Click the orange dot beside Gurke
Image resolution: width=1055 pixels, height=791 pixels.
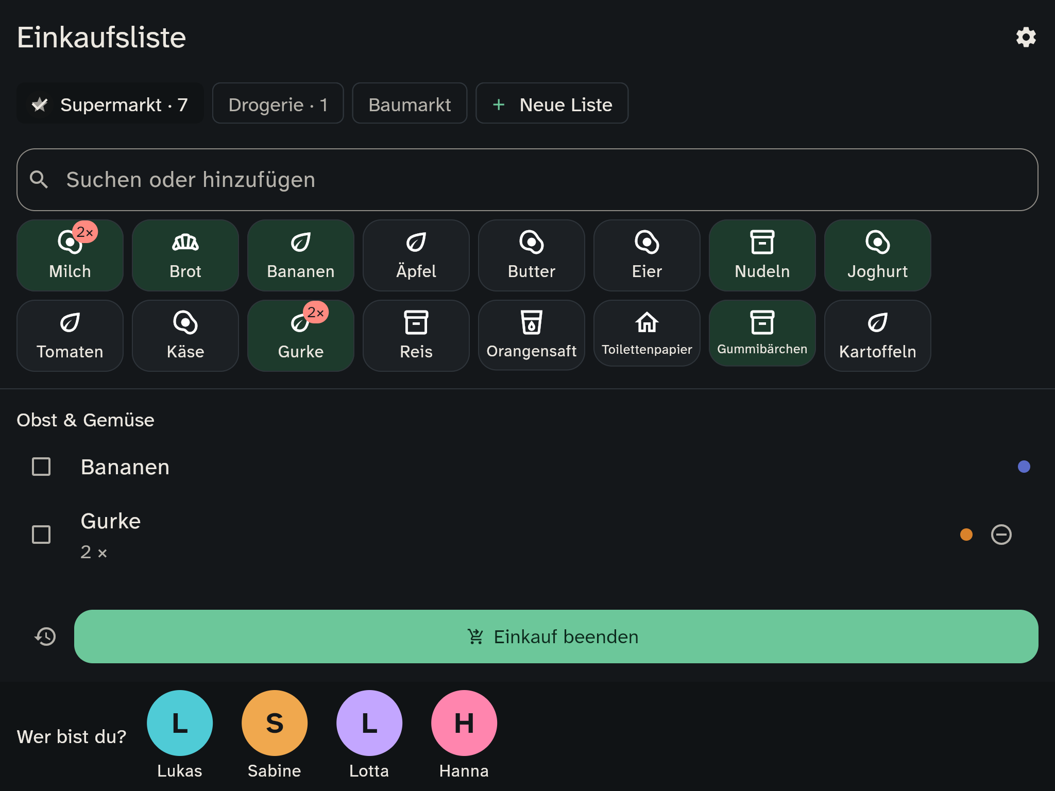coord(966,535)
